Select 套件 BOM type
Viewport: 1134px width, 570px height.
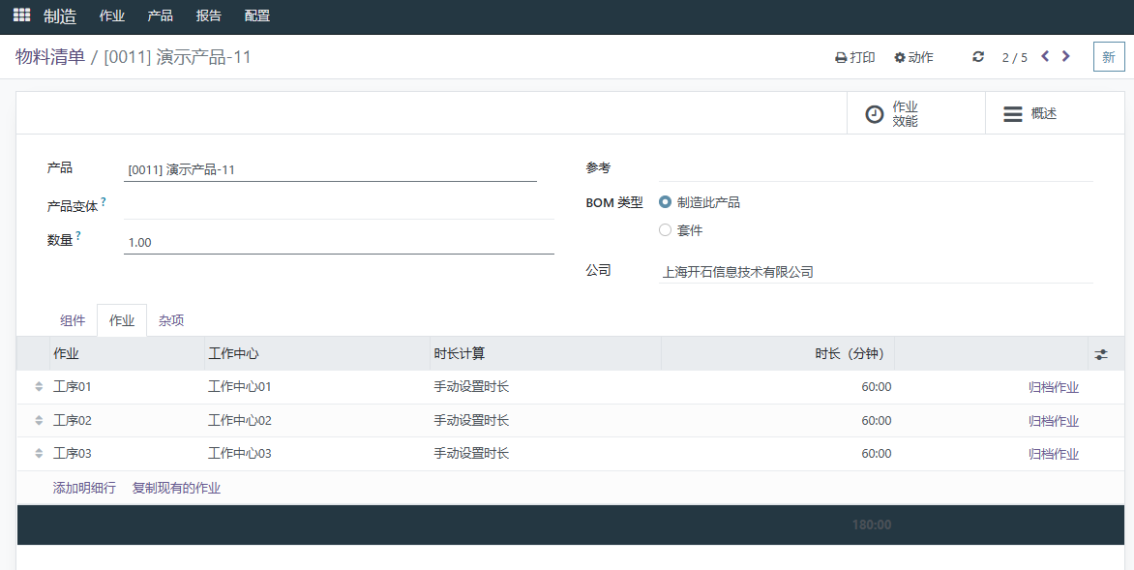(x=666, y=230)
